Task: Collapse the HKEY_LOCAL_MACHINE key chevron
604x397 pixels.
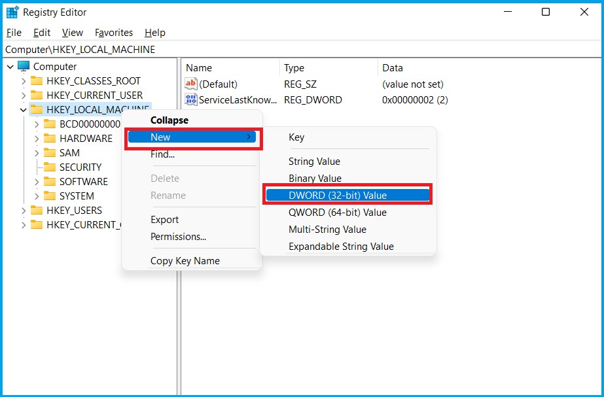Action: pos(24,110)
